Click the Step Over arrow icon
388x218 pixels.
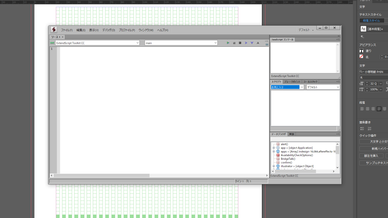coord(246,43)
